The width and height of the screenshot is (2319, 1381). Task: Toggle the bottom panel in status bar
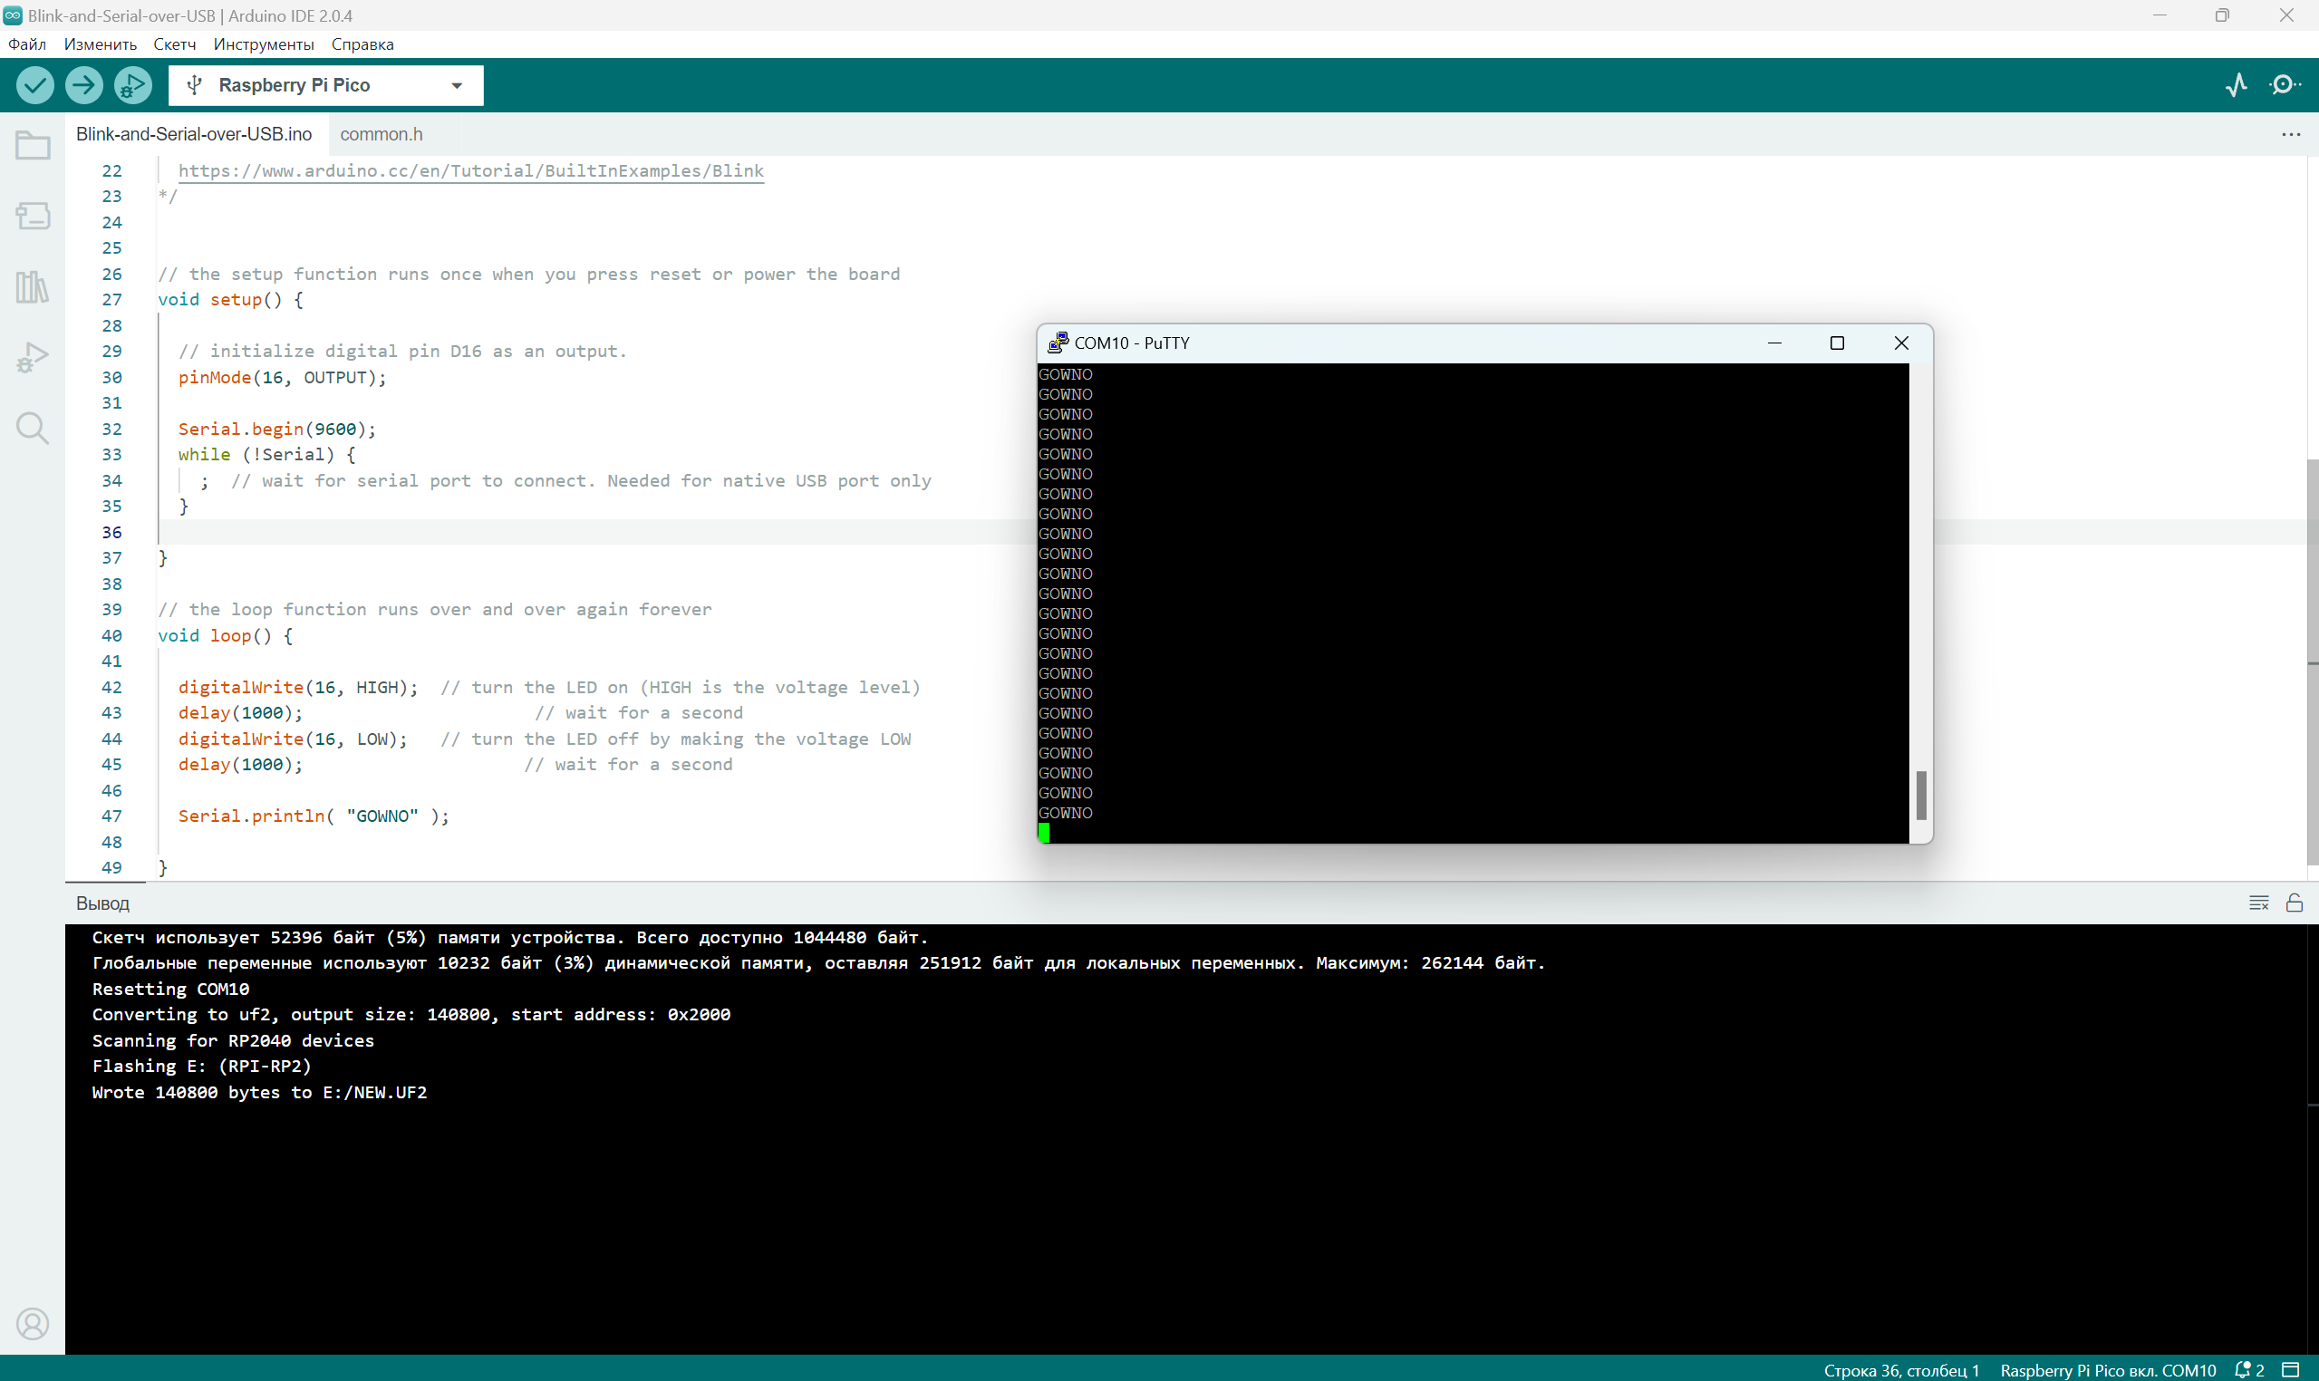coord(2290,1369)
